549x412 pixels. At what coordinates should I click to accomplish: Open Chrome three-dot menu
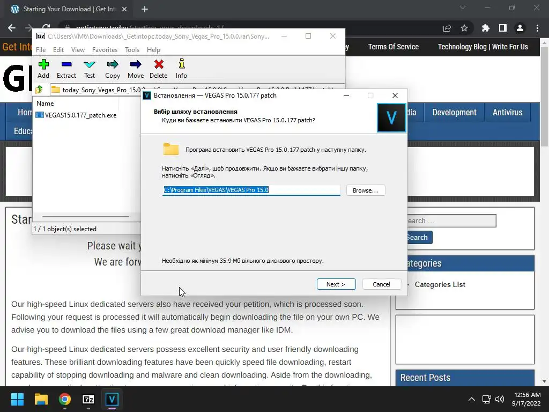point(537,28)
